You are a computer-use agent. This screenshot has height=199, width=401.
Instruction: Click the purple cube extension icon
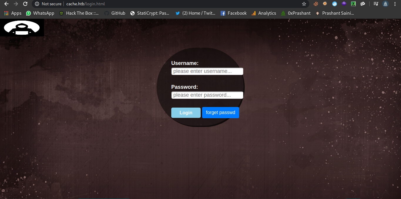click(344, 4)
